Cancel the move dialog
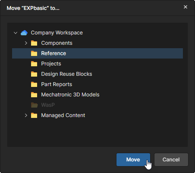Viewport: 195px width, 173px height. [171, 160]
